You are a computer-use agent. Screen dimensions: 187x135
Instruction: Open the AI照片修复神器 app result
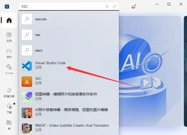[x=69, y=113]
